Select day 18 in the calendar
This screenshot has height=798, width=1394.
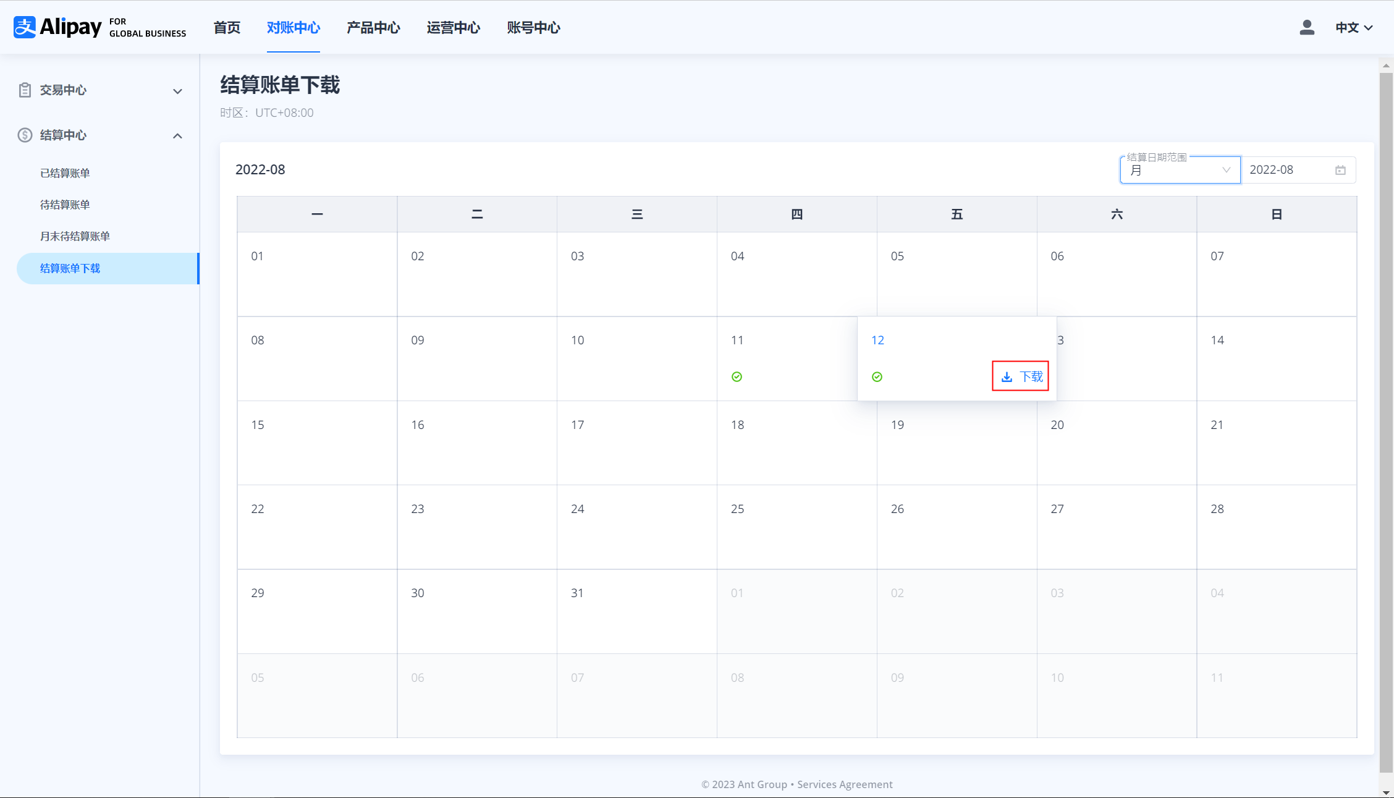point(737,425)
